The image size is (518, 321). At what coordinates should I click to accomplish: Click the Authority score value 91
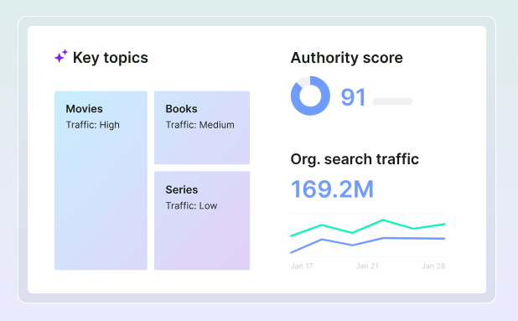pyautogui.click(x=353, y=97)
